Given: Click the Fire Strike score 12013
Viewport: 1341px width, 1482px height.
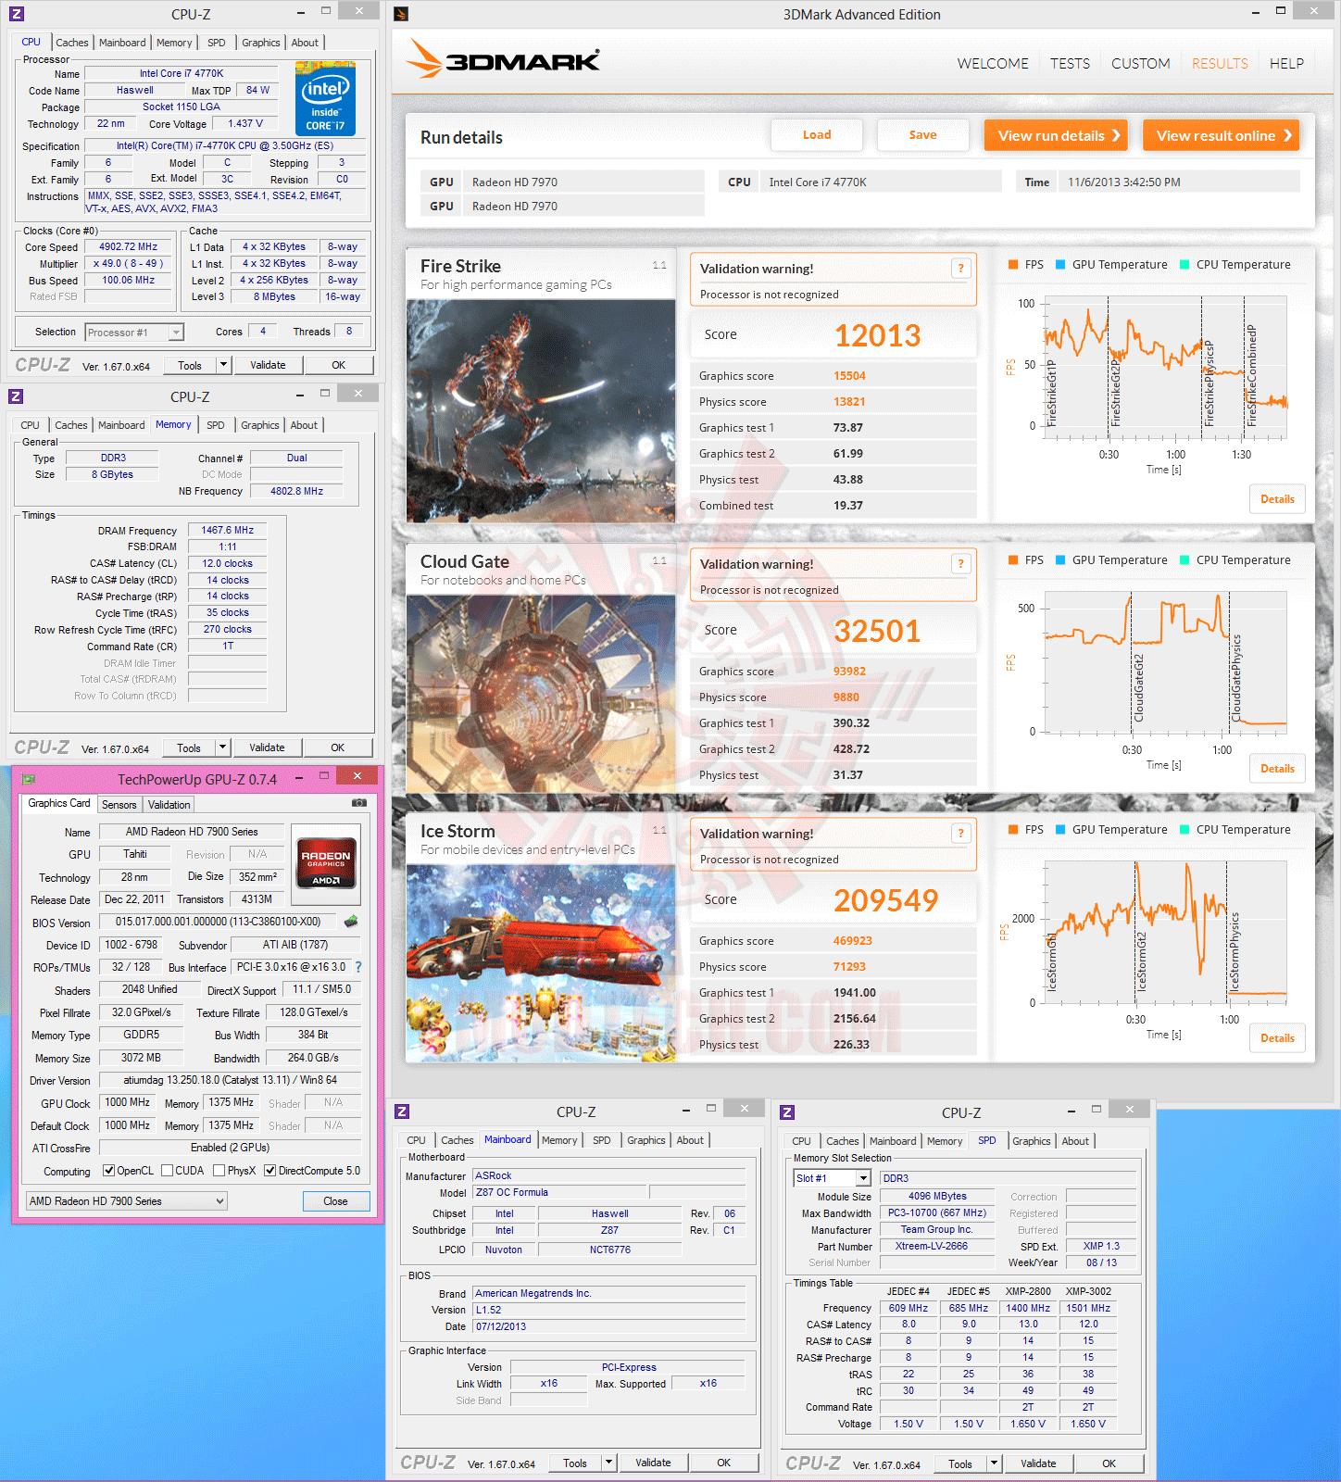Looking at the screenshot, I should pyautogui.click(x=877, y=335).
